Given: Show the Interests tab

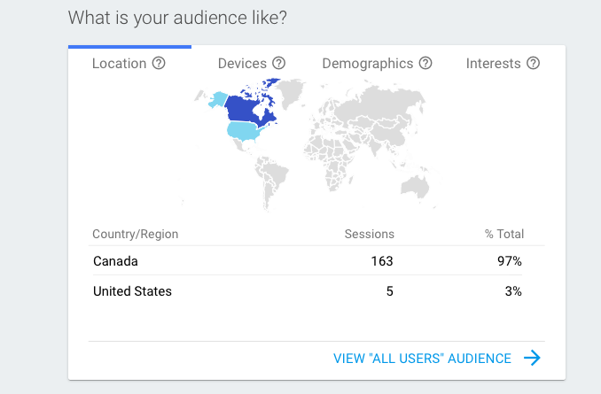Looking at the screenshot, I should pos(493,64).
